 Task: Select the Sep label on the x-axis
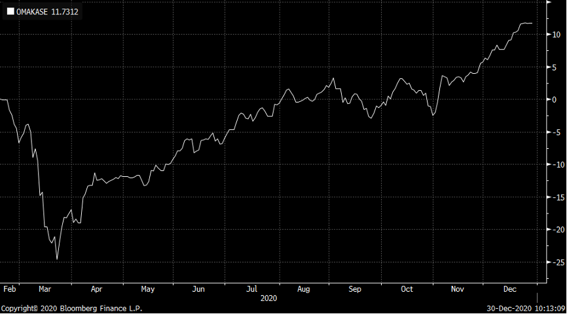(355, 288)
